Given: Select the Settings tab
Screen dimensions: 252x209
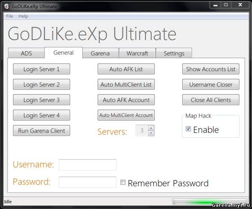Looking at the screenshot, I should click(x=174, y=53).
